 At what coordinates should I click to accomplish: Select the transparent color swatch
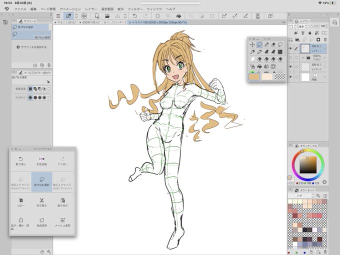[280, 77]
